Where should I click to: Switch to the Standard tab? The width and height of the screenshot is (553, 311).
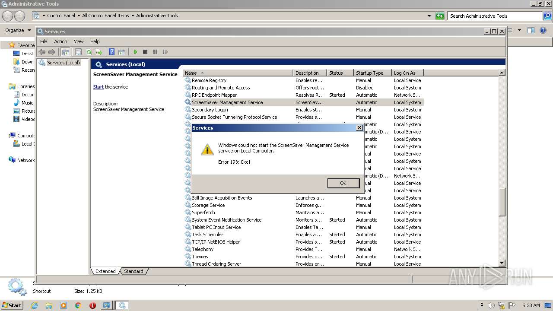click(133, 271)
